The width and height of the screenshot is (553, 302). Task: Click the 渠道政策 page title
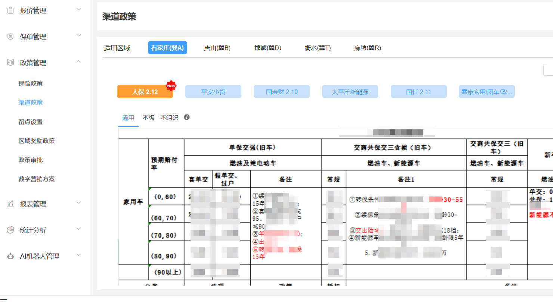tap(119, 17)
